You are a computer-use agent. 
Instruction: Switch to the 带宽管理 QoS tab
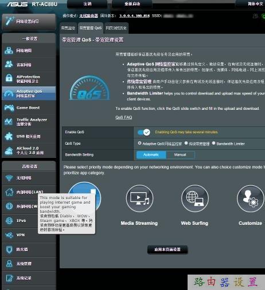point(91,28)
